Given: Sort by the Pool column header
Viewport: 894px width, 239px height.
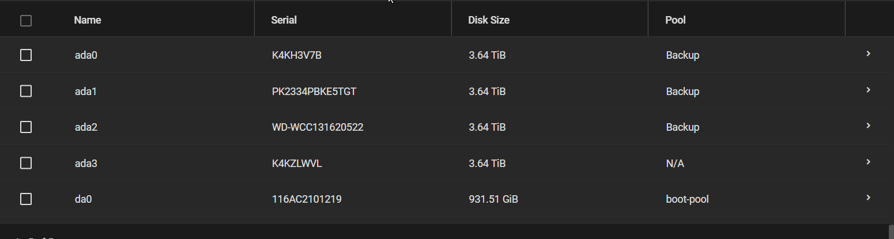Looking at the screenshot, I should click(676, 20).
